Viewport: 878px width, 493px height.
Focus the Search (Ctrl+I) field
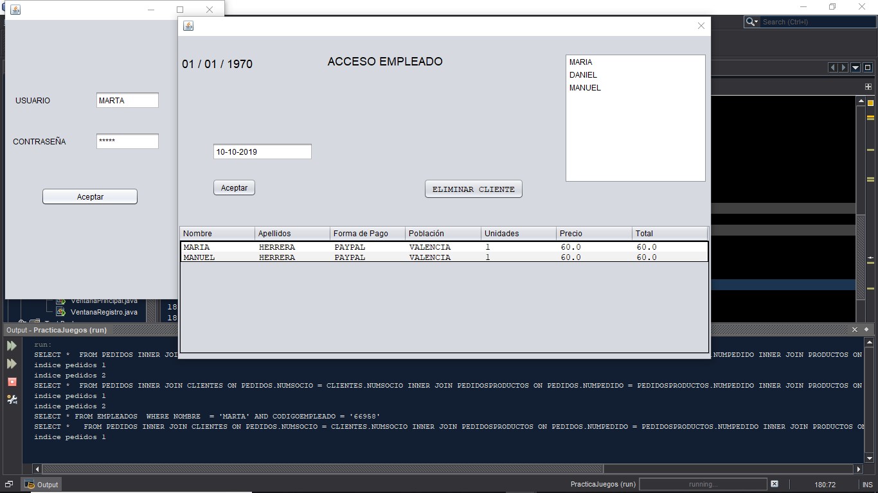pos(818,22)
